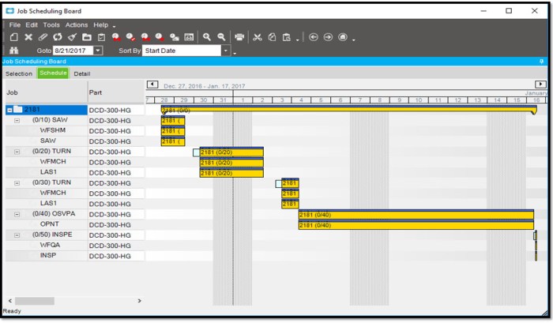553x323 pixels.
Task: Click the Goto date input field
Action: [x=73, y=51]
